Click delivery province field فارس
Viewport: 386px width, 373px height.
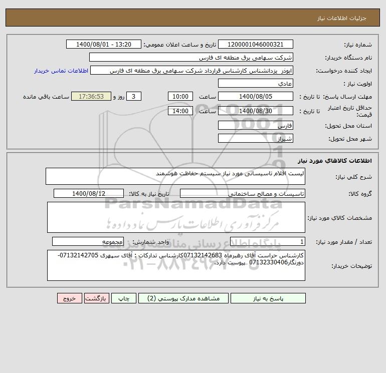click(256, 125)
